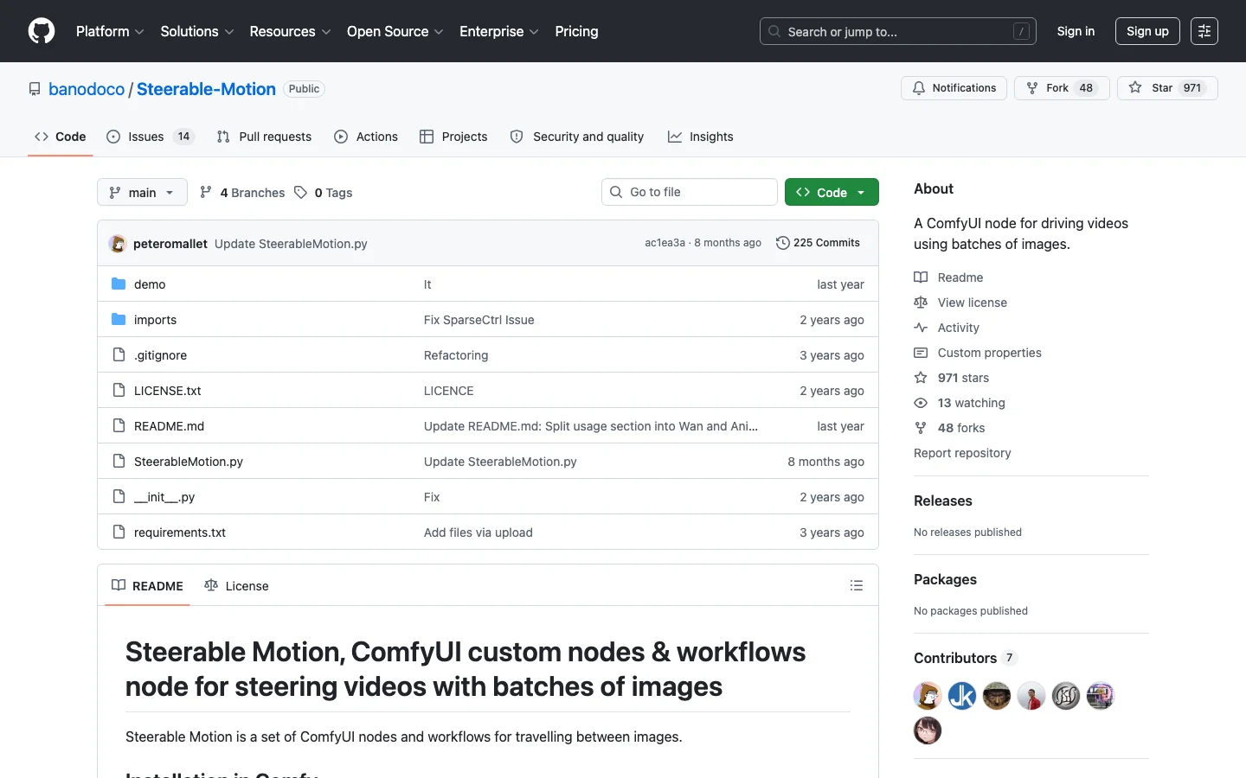The height and width of the screenshot is (778, 1246).
Task: Select the License tab in file viewer
Action: click(236, 585)
